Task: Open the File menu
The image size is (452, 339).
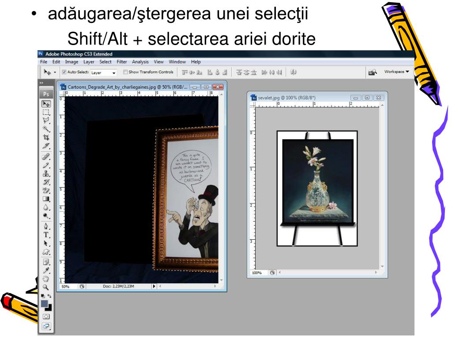Action: (x=44, y=62)
